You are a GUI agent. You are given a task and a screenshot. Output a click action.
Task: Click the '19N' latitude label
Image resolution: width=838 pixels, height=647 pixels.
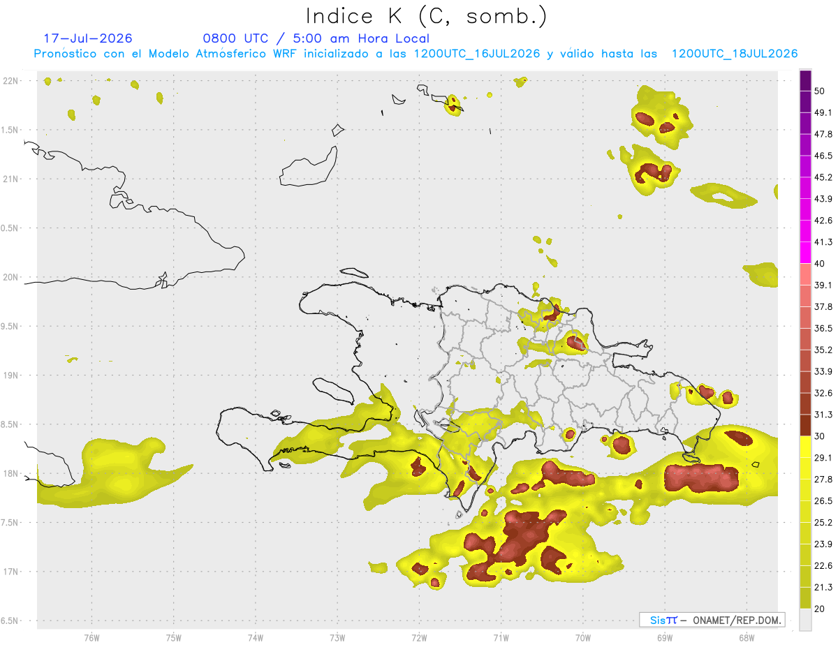12,375
